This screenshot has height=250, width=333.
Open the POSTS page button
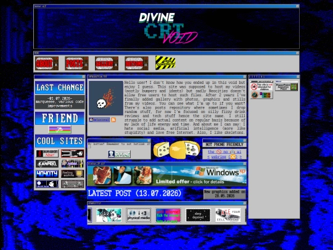[x=76, y=63]
